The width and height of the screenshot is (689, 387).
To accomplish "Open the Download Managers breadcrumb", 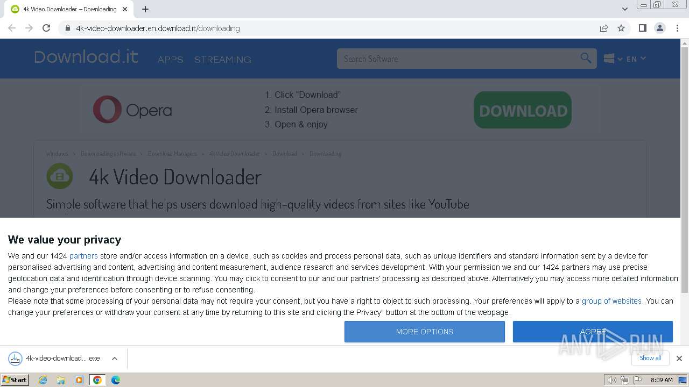I will click(x=172, y=154).
